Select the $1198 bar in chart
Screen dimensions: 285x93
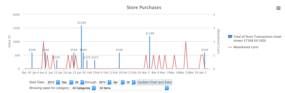(x=150, y=52)
